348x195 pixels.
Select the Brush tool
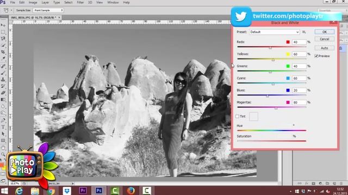3,73
